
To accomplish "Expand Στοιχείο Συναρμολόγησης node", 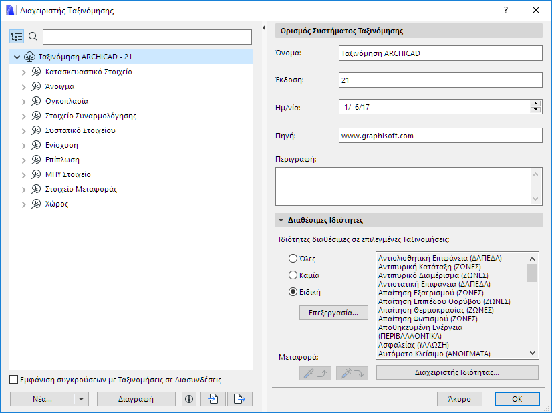I will (23, 116).
